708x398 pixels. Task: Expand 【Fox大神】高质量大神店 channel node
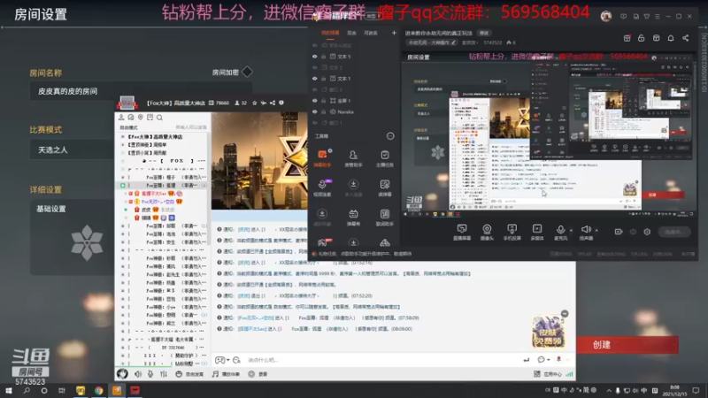tap(123, 137)
